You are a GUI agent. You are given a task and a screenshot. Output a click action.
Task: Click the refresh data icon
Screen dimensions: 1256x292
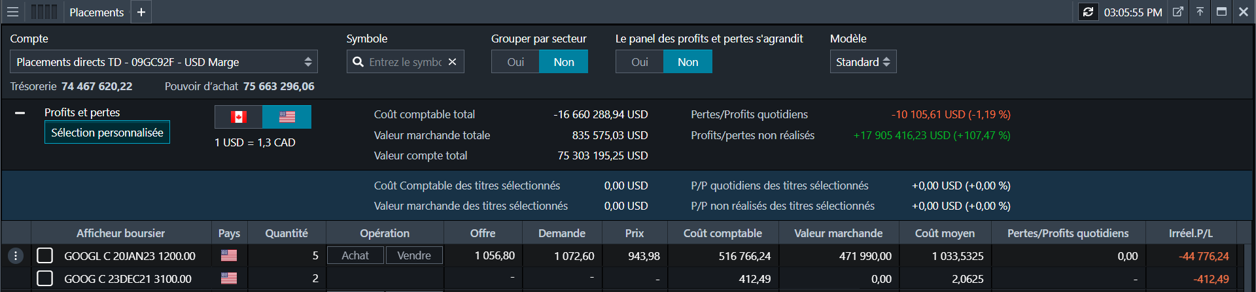pos(1088,12)
